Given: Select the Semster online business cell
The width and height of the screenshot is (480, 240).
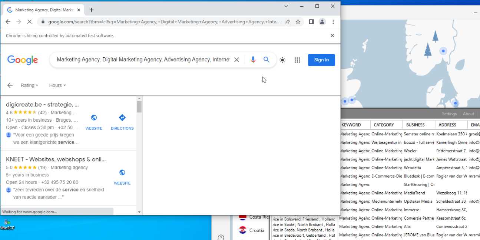Looking at the screenshot, I should click(419, 134).
